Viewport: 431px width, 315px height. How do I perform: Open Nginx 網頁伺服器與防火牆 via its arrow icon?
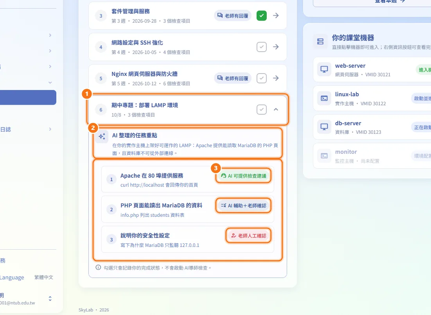pyautogui.click(x=276, y=78)
